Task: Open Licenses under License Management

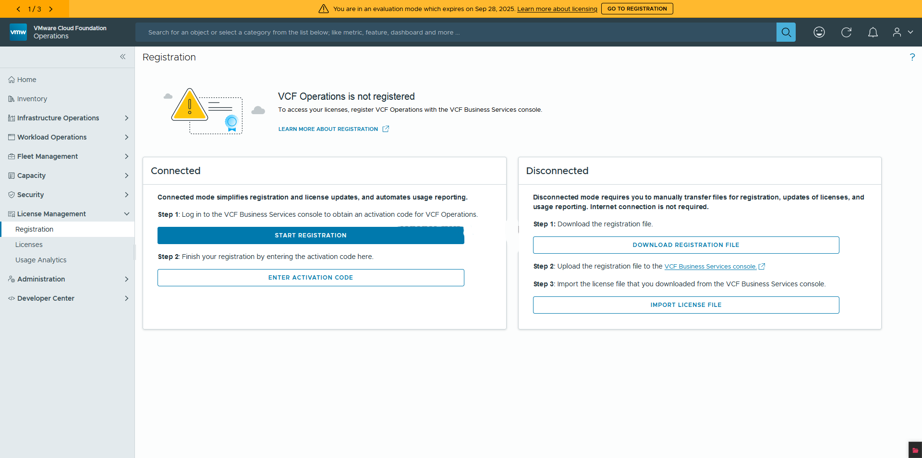Action: pyautogui.click(x=29, y=245)
